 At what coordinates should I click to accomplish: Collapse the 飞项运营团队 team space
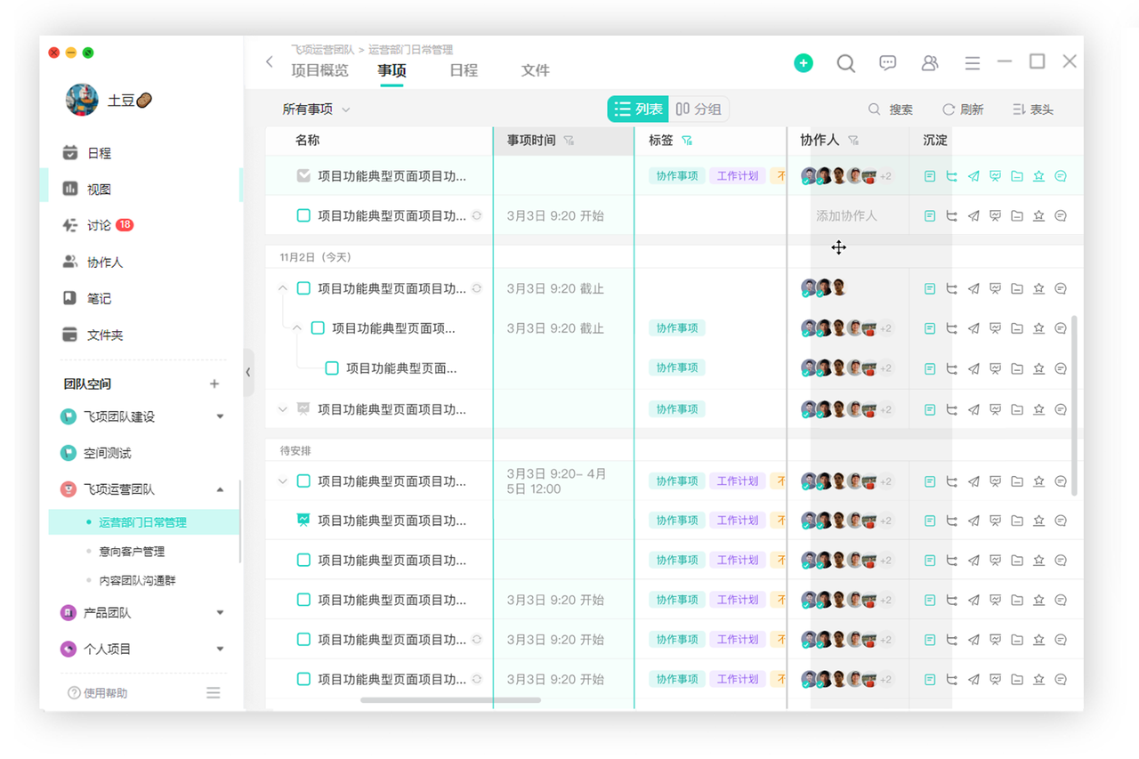(220, 489)
